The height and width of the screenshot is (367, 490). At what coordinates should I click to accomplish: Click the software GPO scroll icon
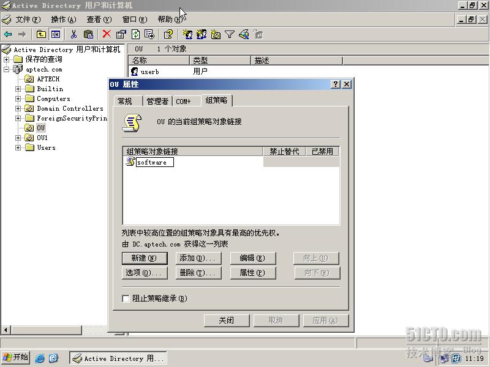point(130,161)
